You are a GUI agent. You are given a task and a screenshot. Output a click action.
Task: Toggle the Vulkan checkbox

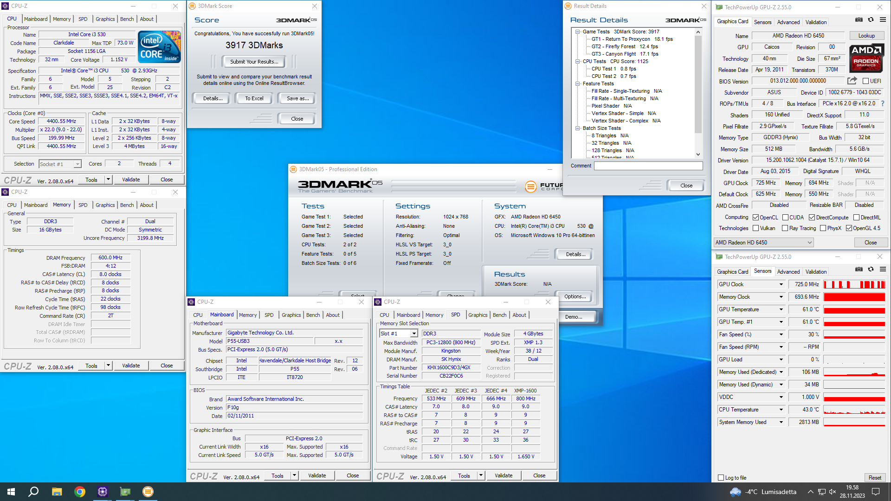[755, 228]
